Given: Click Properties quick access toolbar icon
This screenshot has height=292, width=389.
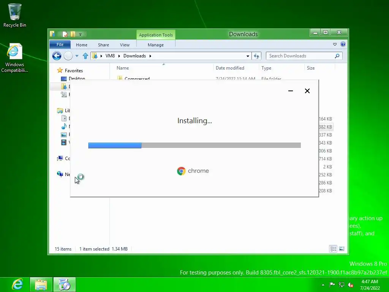Looking at the screenshot, I should click(x=65, y=34).
